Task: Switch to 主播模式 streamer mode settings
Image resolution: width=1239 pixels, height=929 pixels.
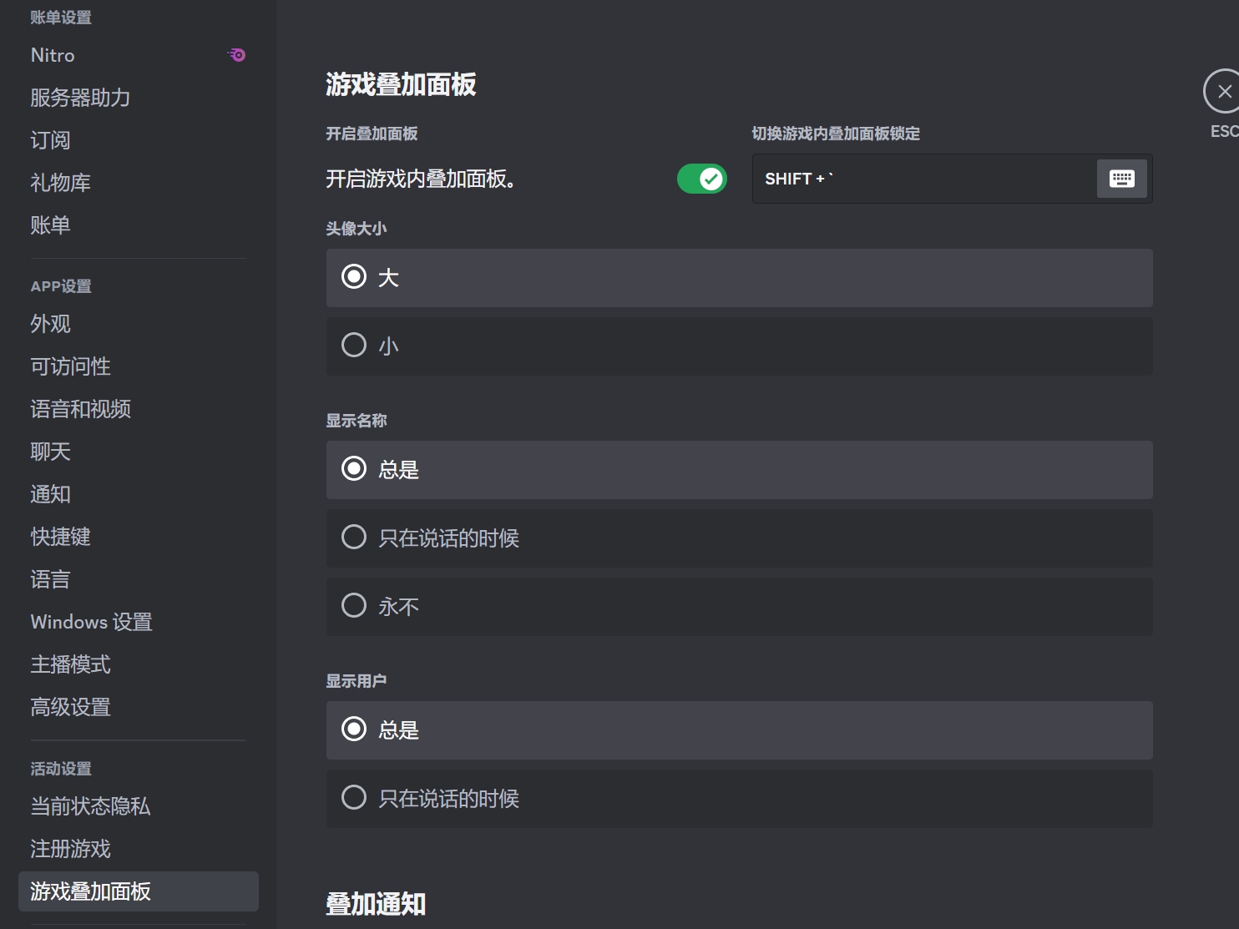Action: (71, 664)
